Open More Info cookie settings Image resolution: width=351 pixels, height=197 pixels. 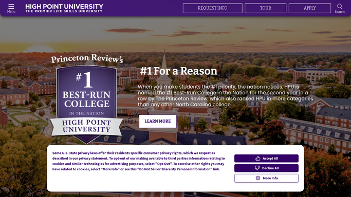[x=266, y=178]
